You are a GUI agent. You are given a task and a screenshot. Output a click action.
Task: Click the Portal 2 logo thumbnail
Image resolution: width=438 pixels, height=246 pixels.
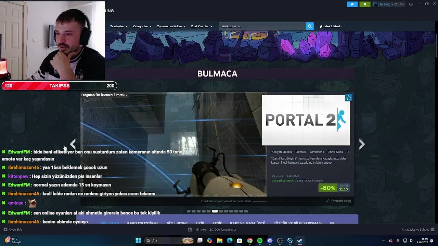click(306, 120)
